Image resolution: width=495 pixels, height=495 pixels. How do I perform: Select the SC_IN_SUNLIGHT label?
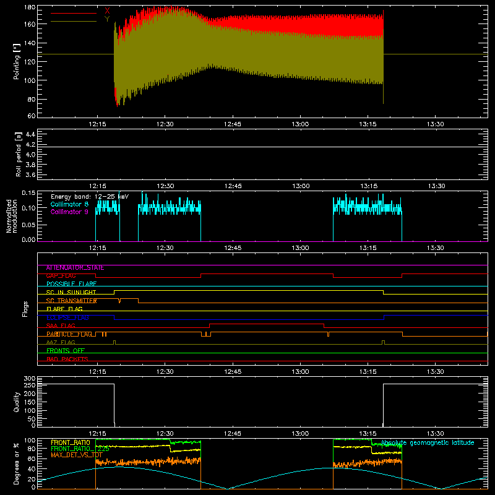pos(71,292)
